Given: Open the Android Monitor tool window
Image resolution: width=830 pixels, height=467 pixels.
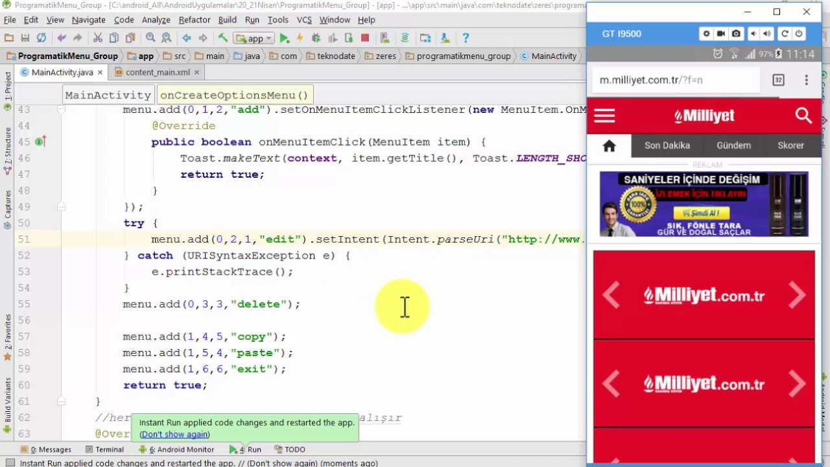Looking at the screenshot, I should click(176, 449).
